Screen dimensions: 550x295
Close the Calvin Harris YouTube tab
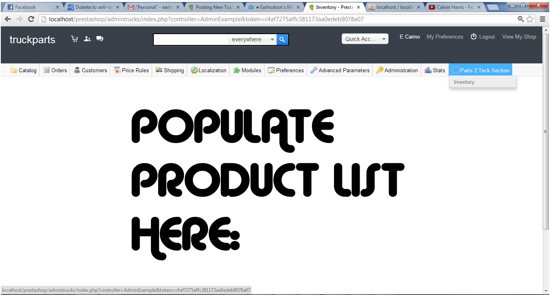point(480,7)
